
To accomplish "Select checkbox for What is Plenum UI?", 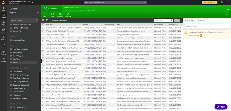I will pyautogui.click(x=43, y=95).
